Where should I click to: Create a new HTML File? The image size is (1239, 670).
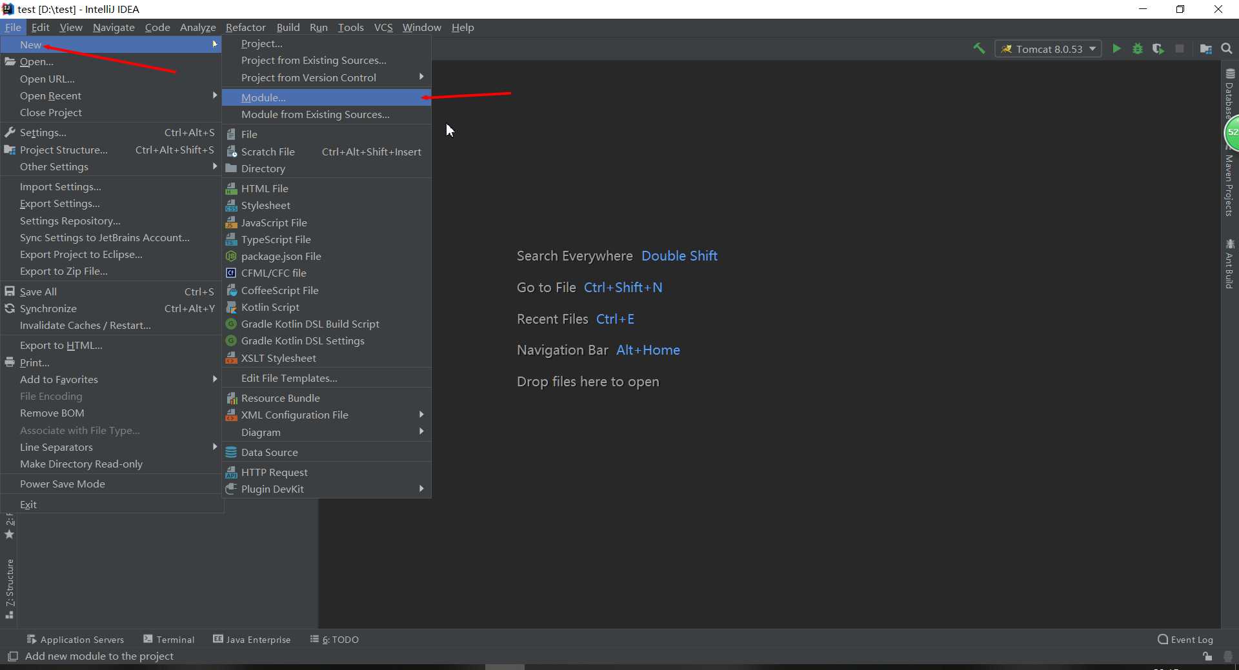327,188
